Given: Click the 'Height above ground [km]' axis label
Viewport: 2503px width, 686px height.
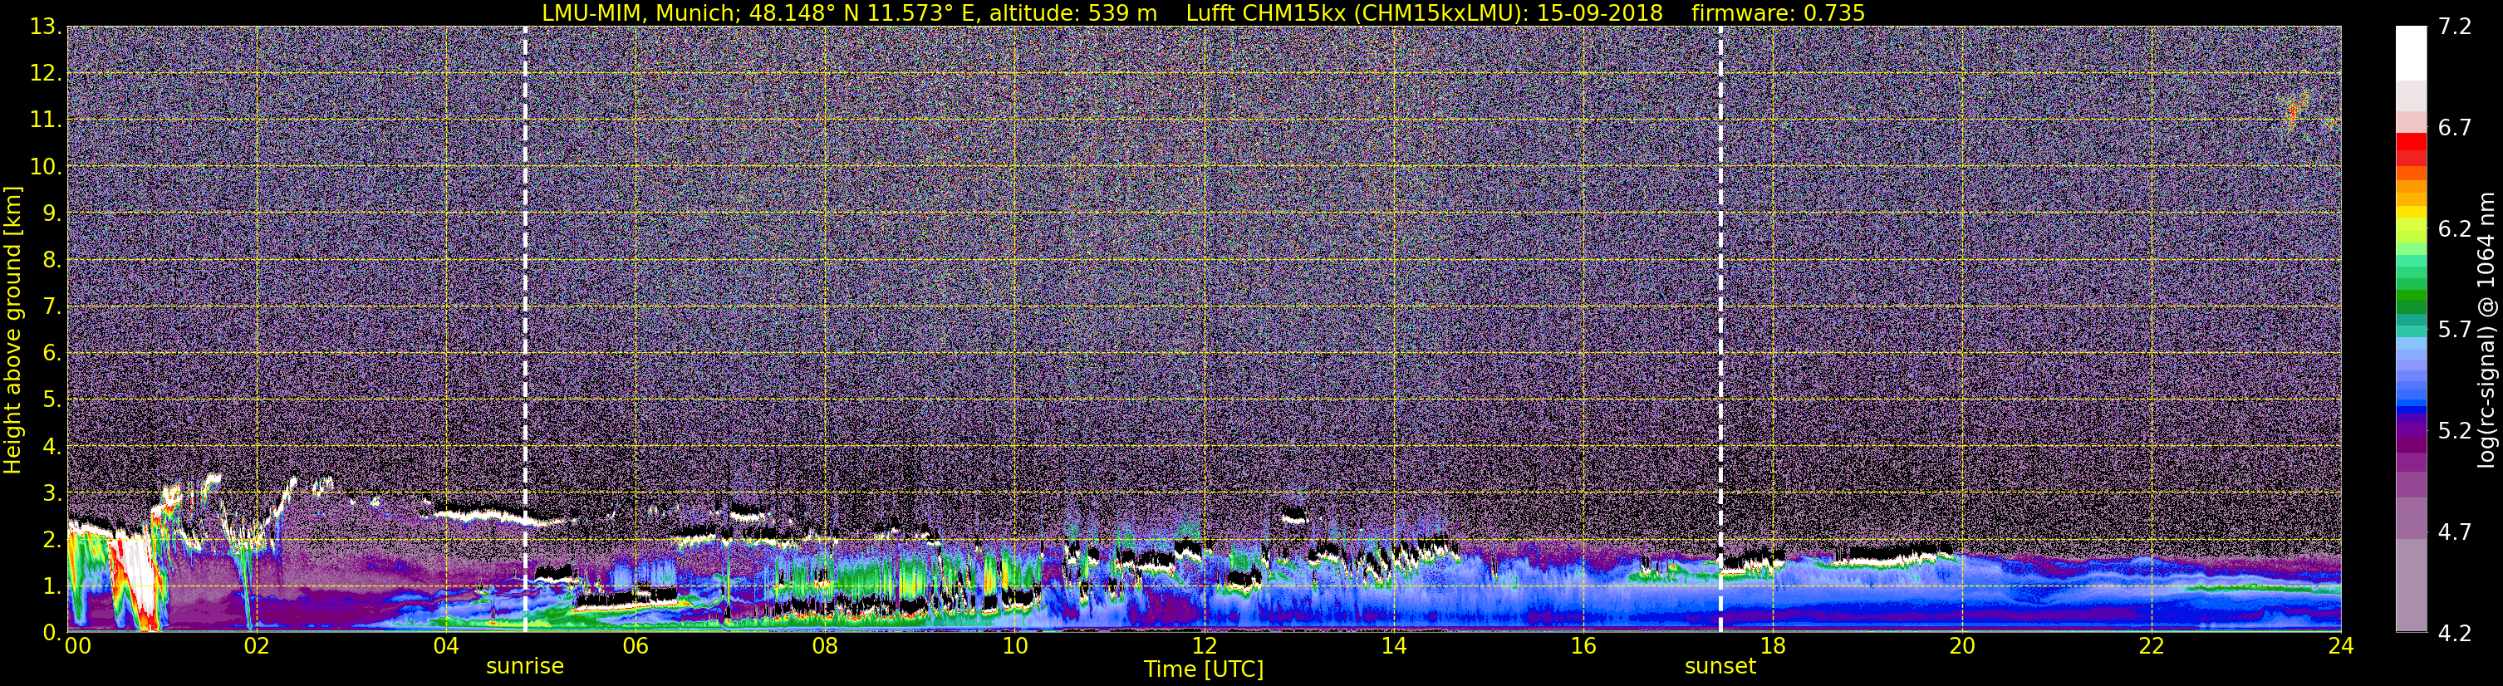Looking at the screenshot, I should tap(12, 331).
